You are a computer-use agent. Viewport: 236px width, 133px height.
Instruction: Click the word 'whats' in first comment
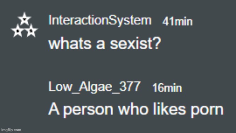[x=70, y=43]
